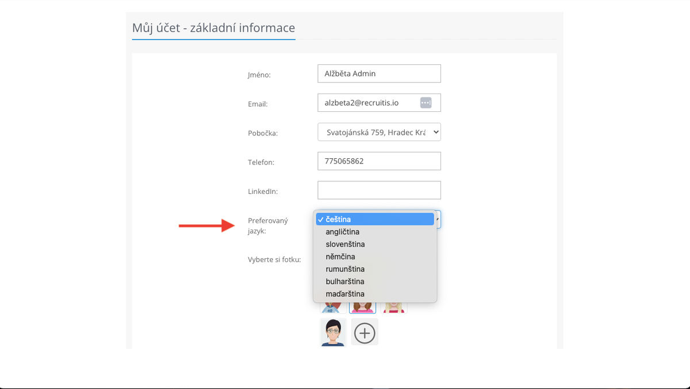Viewport: 690px width, 389px height.
Task: Select němčina from the language list
Action: coord(375,256)
